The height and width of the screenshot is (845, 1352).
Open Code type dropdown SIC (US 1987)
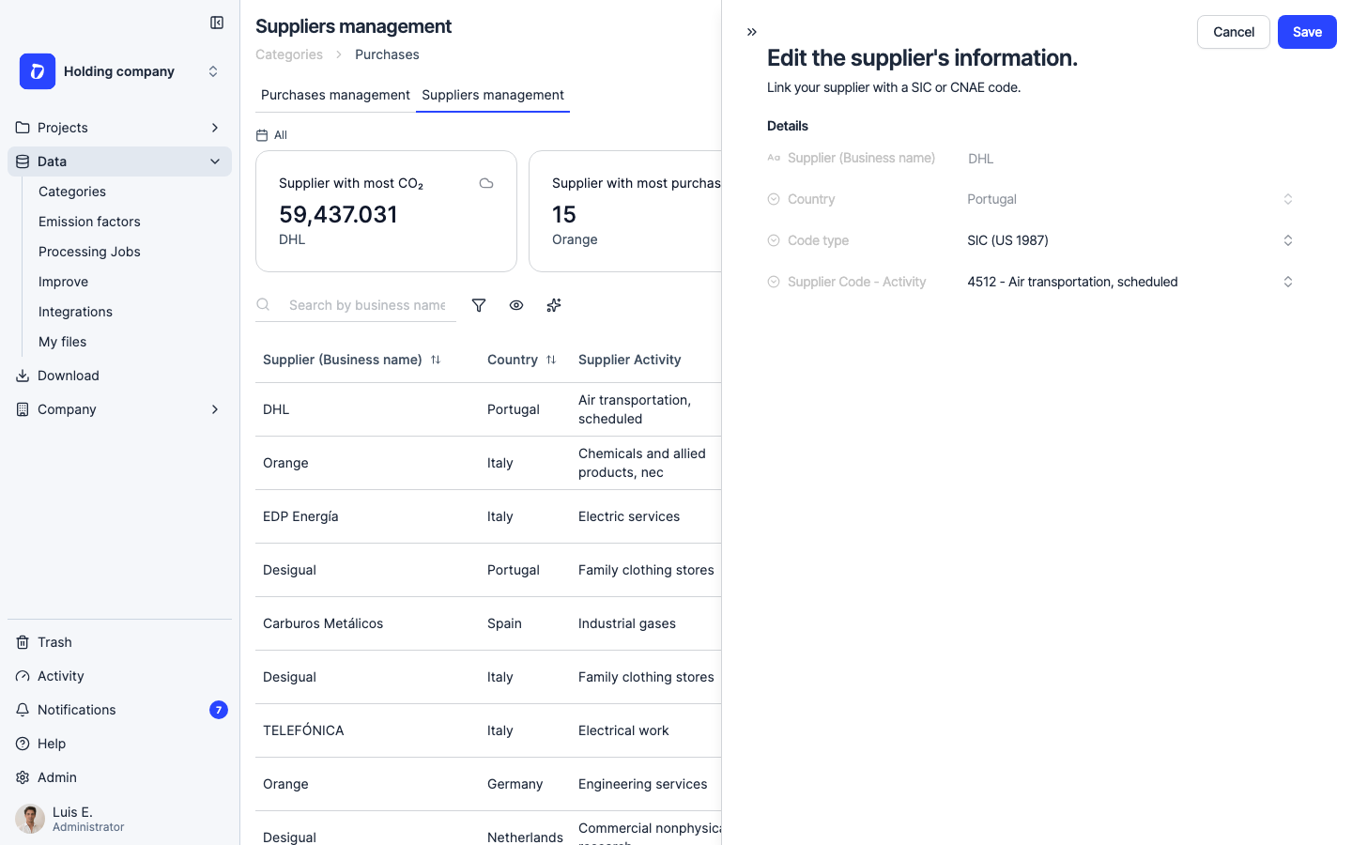click(1131, 240)
